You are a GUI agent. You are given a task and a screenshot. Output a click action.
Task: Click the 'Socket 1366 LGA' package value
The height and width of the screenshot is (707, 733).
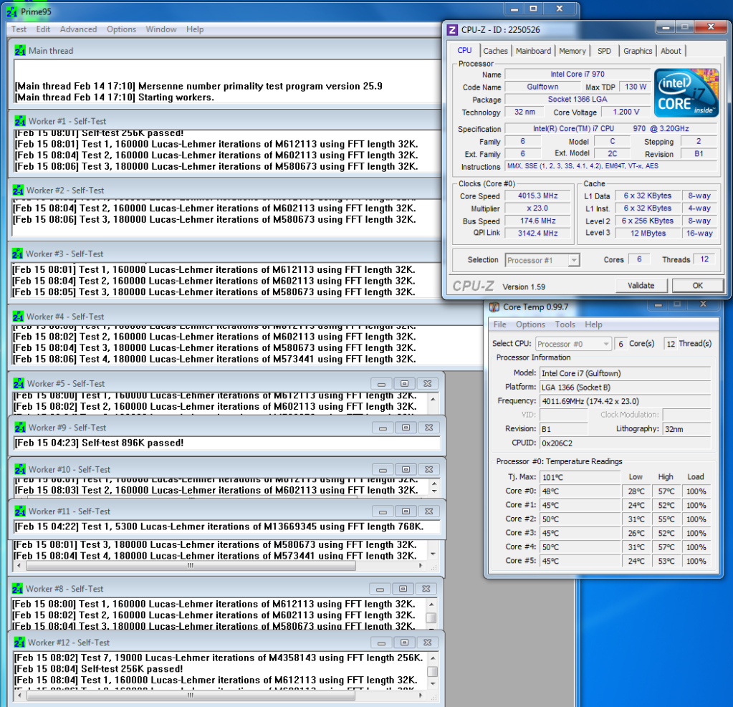coord(578,100)
